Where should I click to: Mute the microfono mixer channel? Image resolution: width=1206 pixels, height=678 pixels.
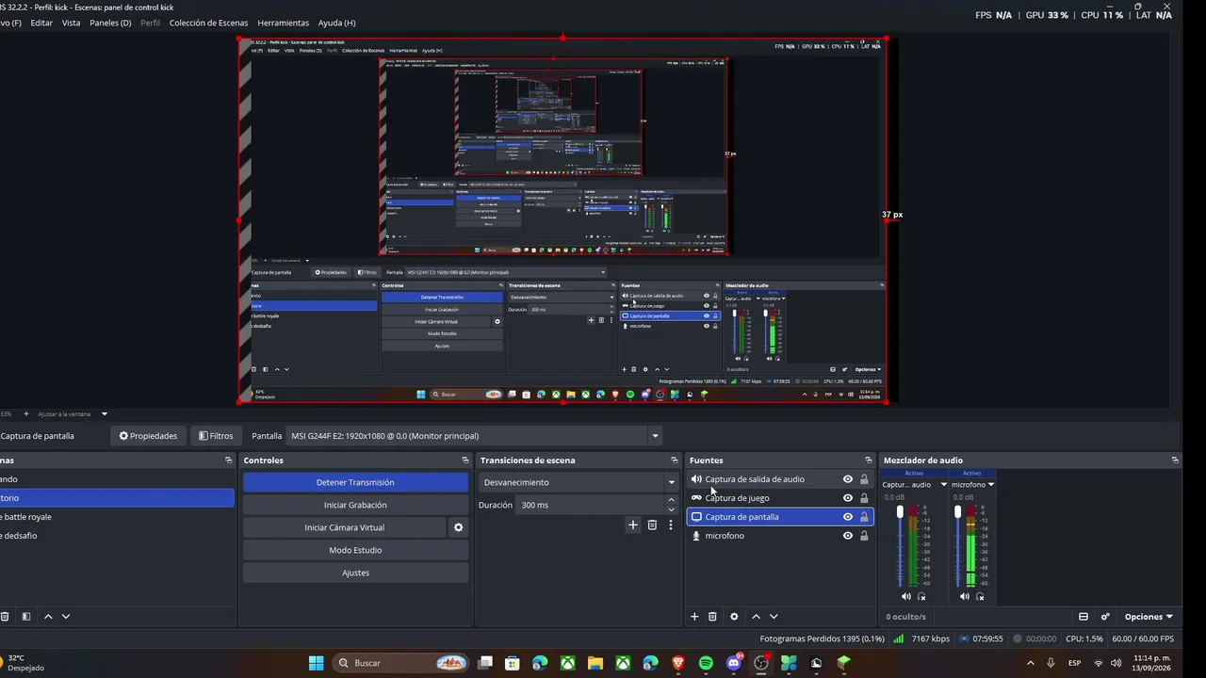point(965,596)
